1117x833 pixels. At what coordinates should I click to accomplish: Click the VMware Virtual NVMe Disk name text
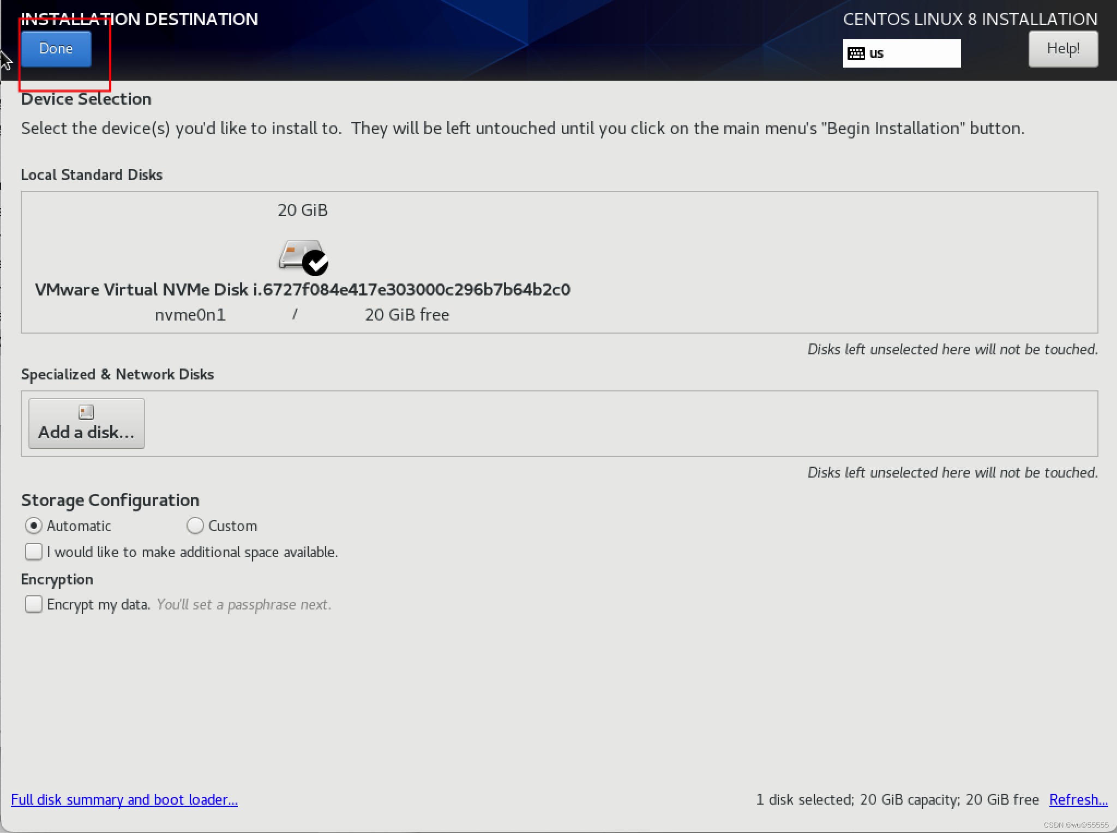(303, 289)
